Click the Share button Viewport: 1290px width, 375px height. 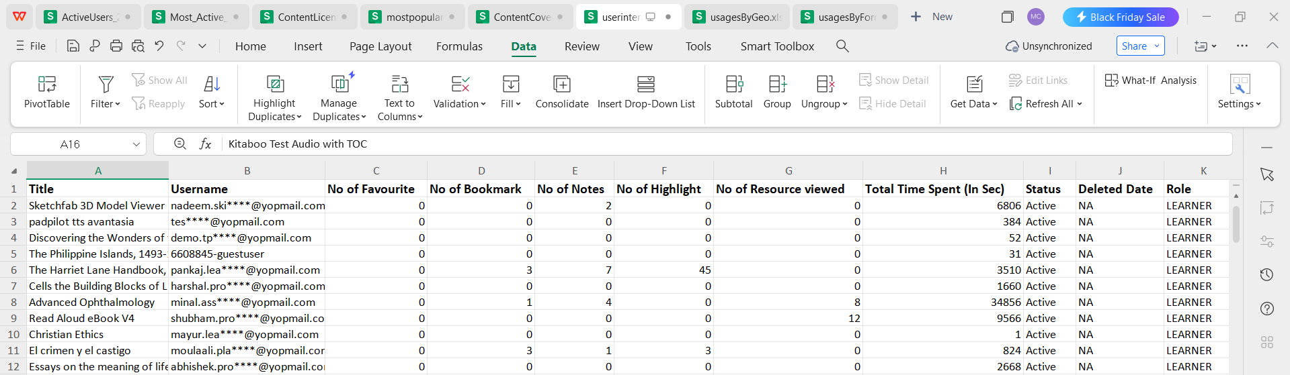[x=1140, y=46]
